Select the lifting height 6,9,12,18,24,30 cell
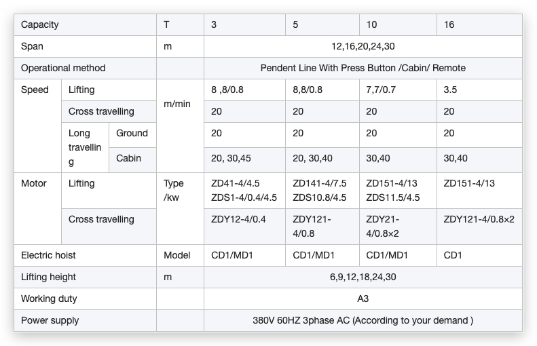Screen dimensions: 537x346 [363, 277]
